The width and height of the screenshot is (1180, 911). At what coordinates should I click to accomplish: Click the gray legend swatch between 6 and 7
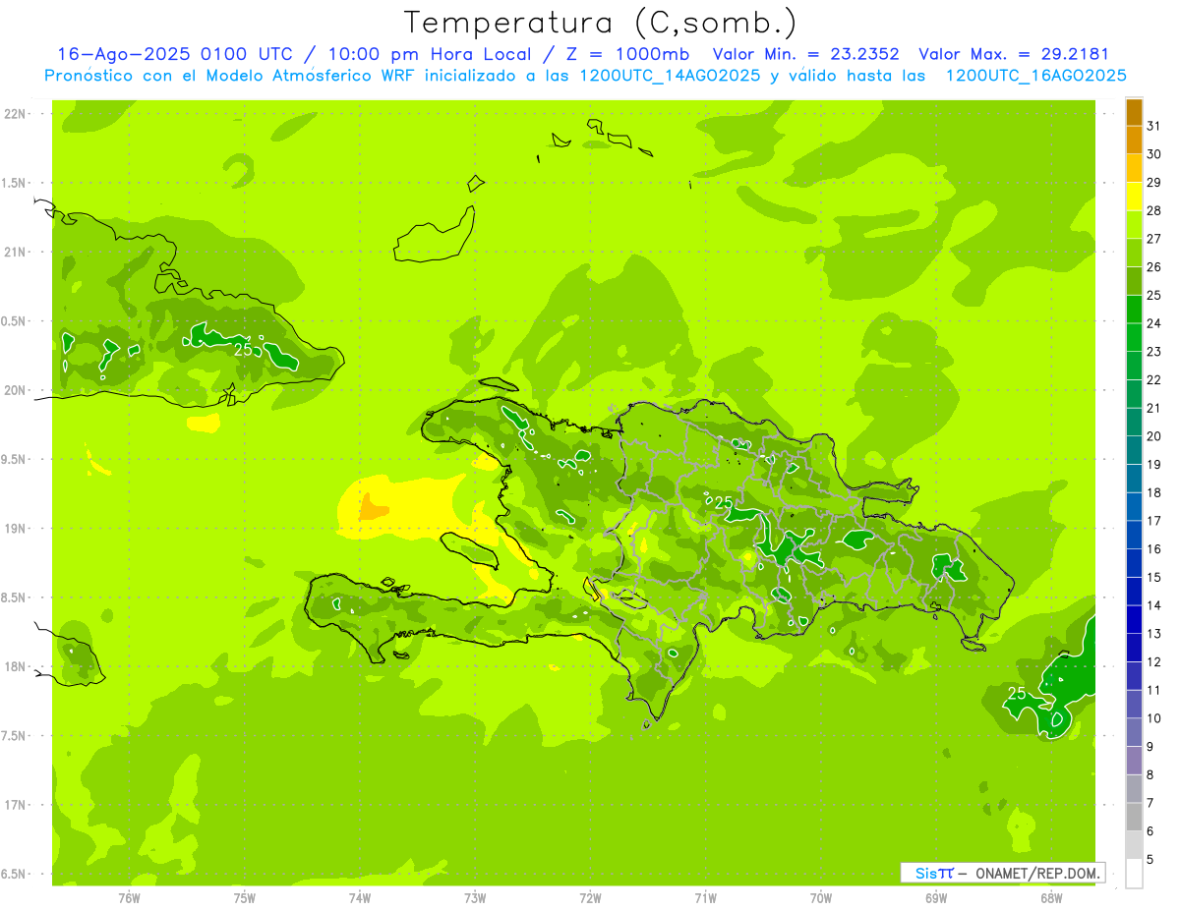point(1134,817)
